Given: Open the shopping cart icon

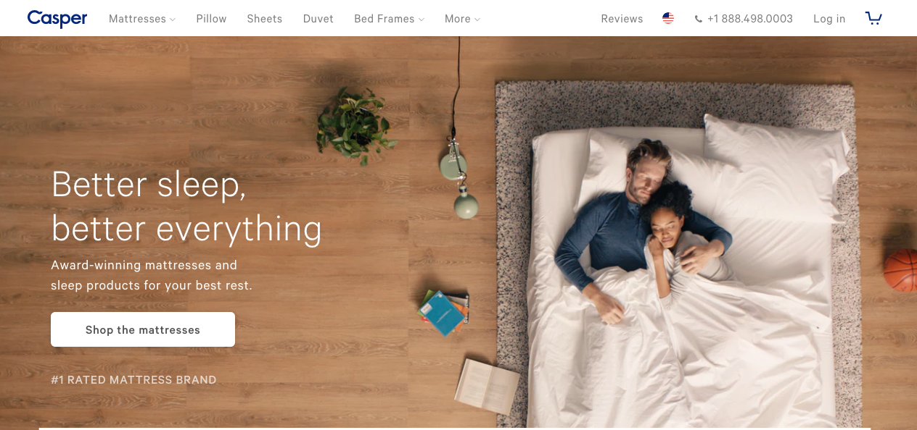Looking at the screenshot, I should click(x=873, y=18).
